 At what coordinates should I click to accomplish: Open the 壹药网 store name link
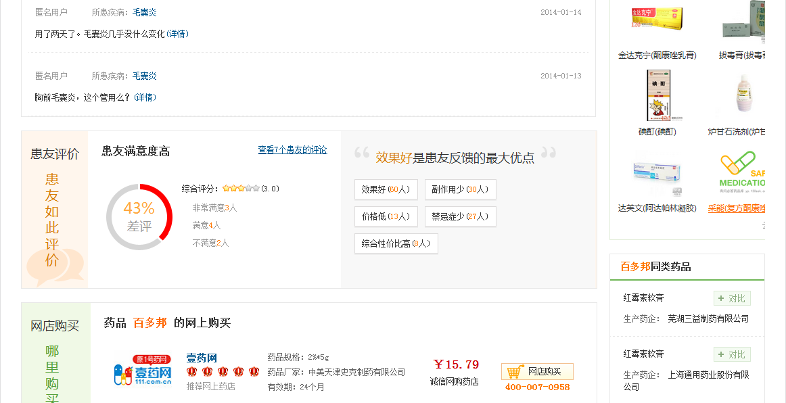(202, 358)
